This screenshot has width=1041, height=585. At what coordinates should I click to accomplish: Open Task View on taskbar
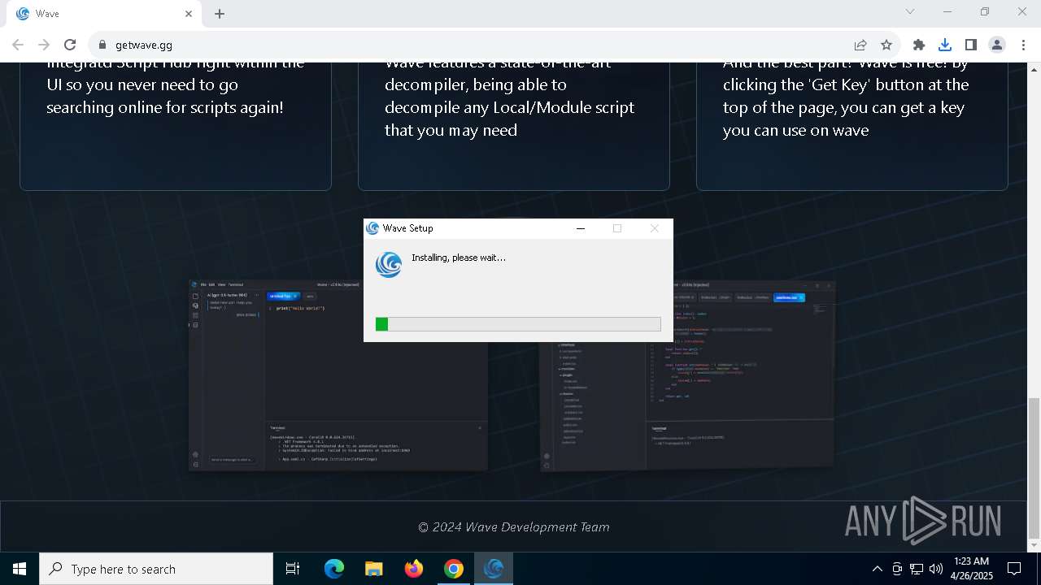[x=293, y=569]
